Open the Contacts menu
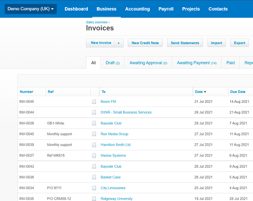This screenshot has height=201, width=253. pos(218,9)
